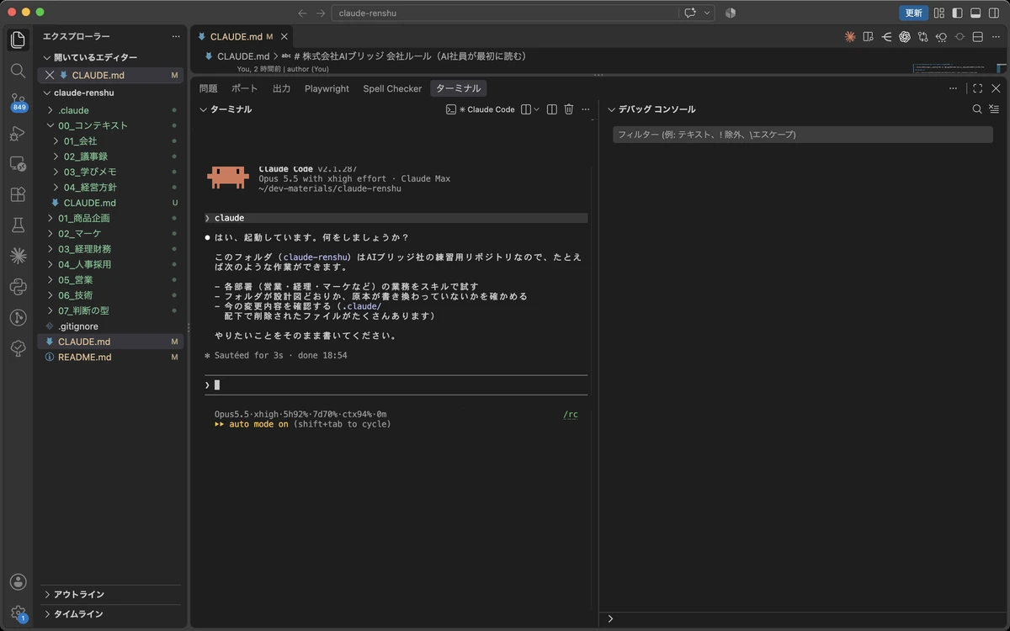Open the Extensions view
The image size is (1010, 631).
(x=18, y=194)
